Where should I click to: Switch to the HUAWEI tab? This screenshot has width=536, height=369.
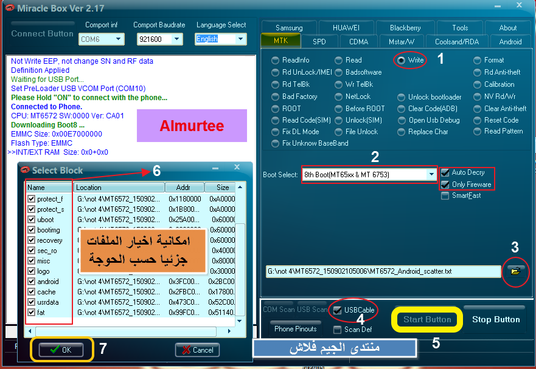click(x=346, y=28)
